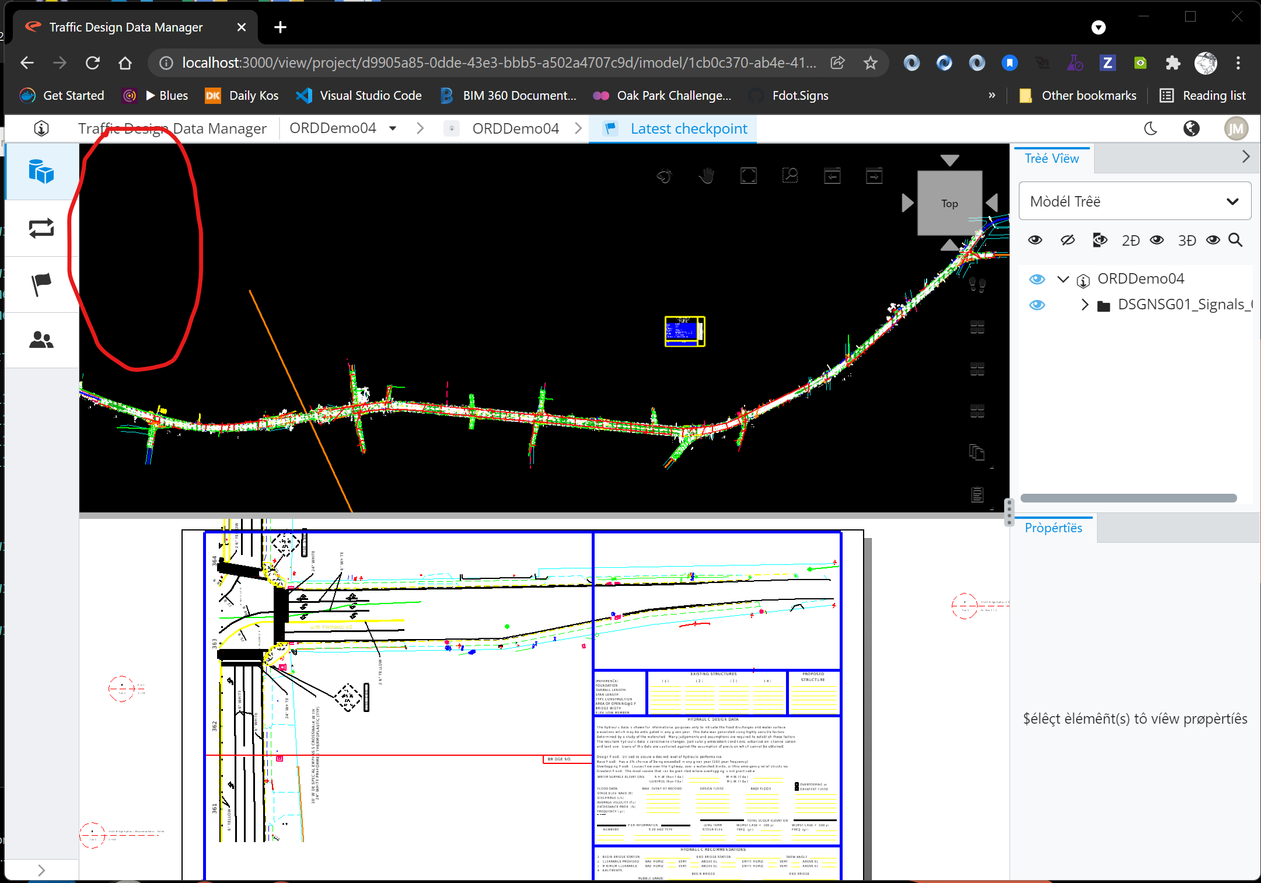Select the Zoom window tool
1261x883 pixels.
click(x=791, y=174)
